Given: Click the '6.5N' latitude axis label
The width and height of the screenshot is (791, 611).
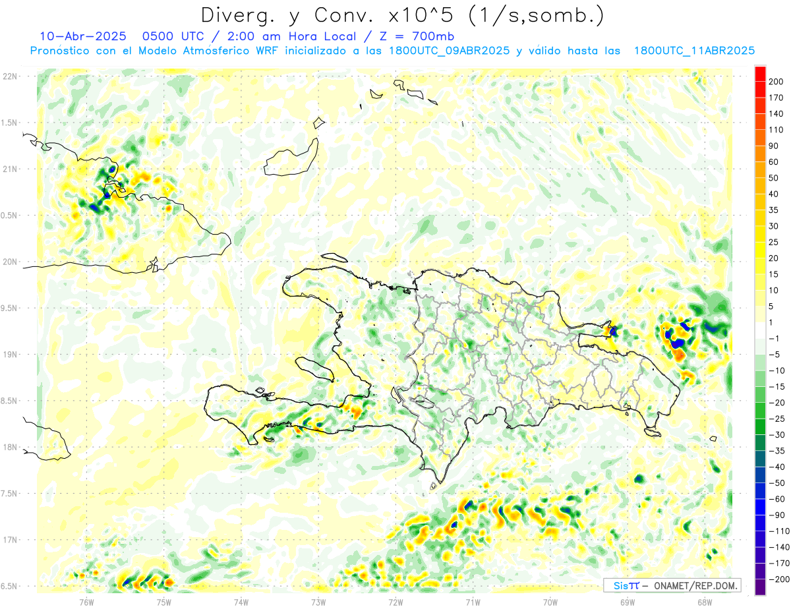Looking at the screenshot, I should pyautogui.click(x=9, y=586).
